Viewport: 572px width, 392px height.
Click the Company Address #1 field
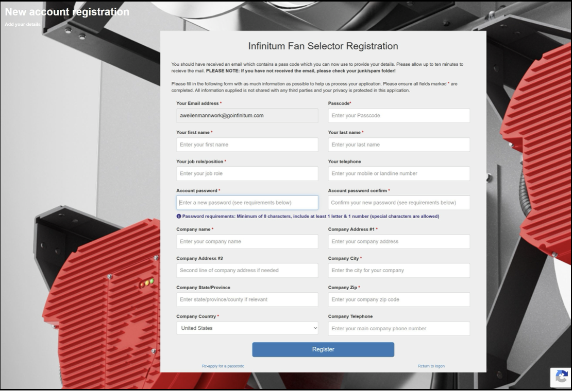(x=399, y=242)
